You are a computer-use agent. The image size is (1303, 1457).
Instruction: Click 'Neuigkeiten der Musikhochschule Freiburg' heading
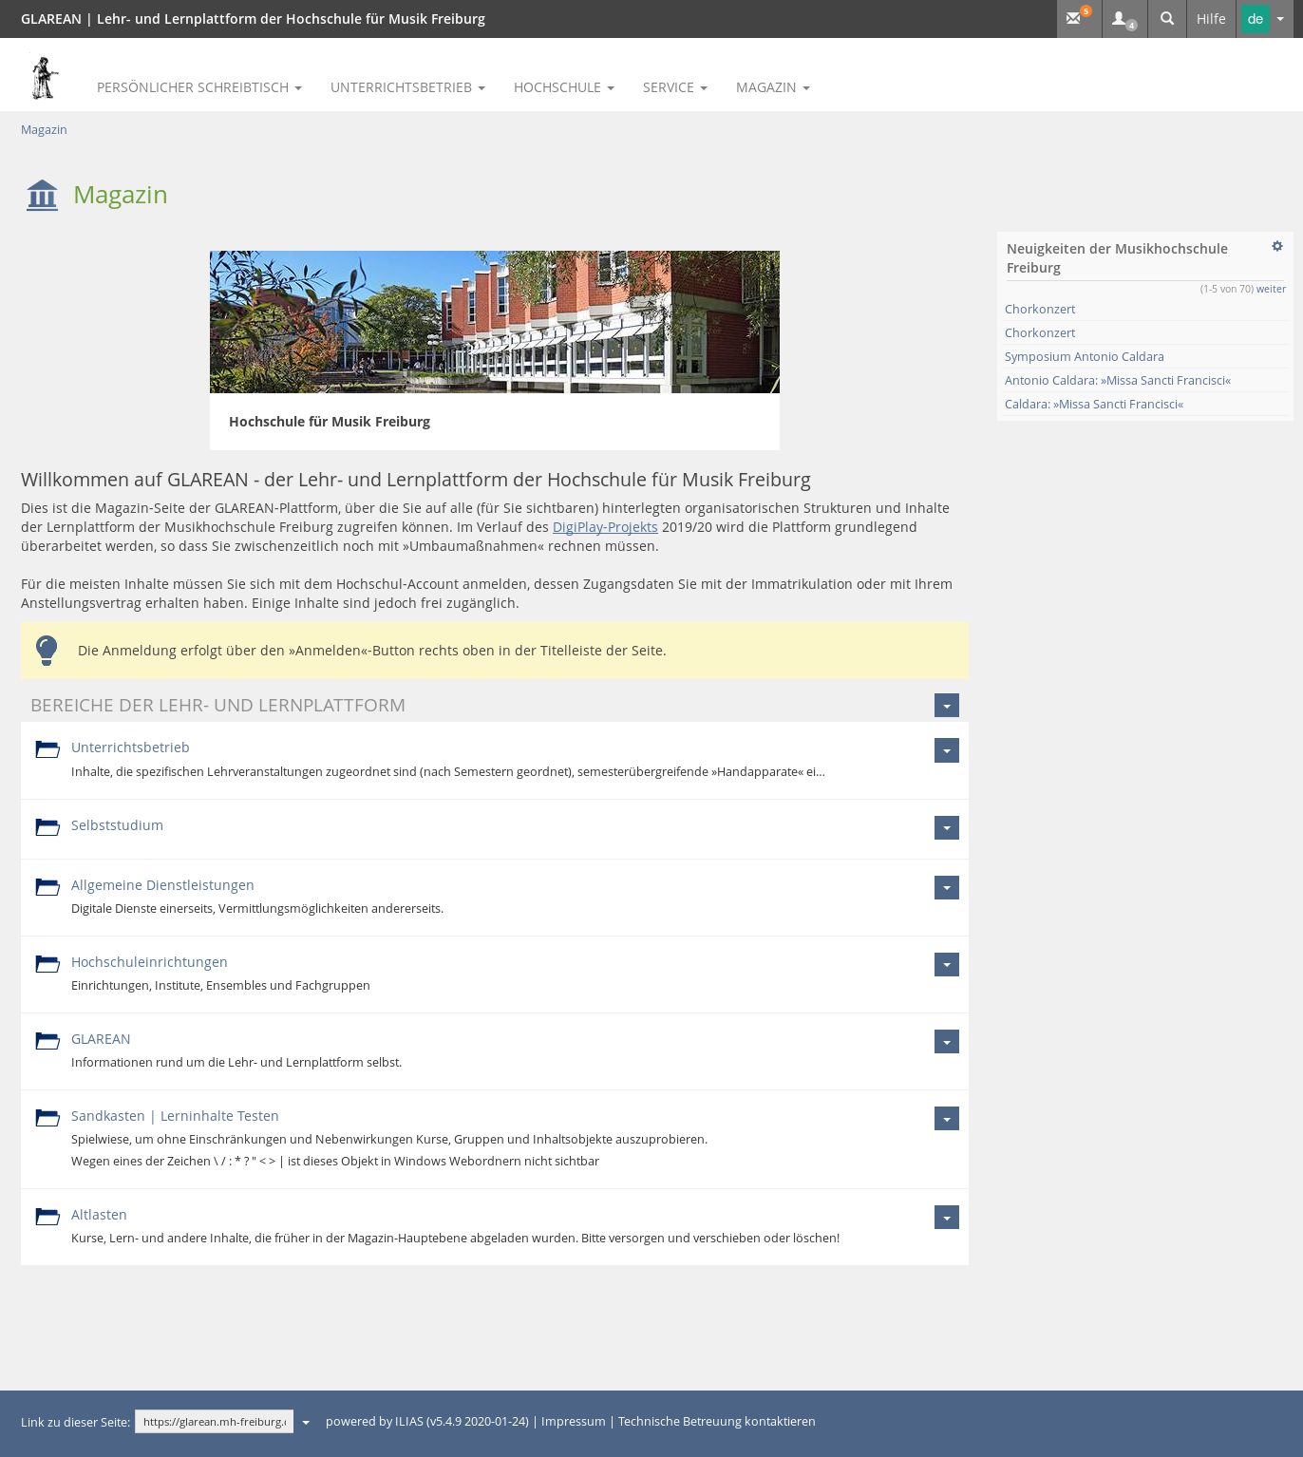click(x=1117, y=258)
